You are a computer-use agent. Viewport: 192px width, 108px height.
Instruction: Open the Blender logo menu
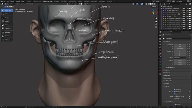click(x=2, y=1)
